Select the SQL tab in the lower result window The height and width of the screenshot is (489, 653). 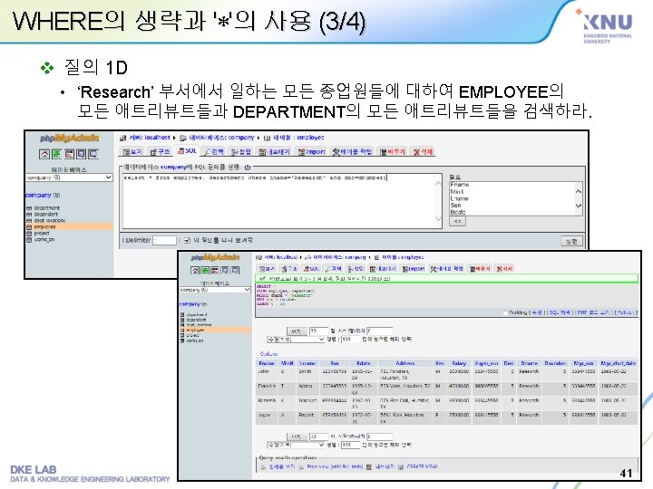pos(311,269)
